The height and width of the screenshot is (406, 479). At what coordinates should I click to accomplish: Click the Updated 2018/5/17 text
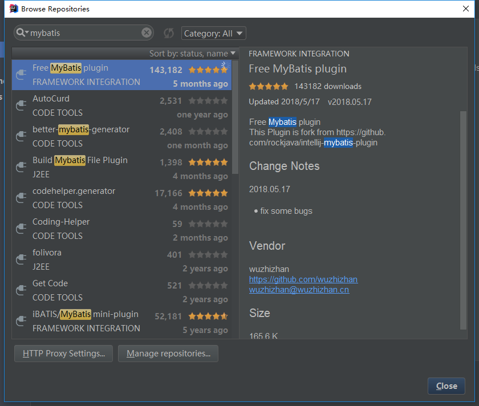(284, 101)
